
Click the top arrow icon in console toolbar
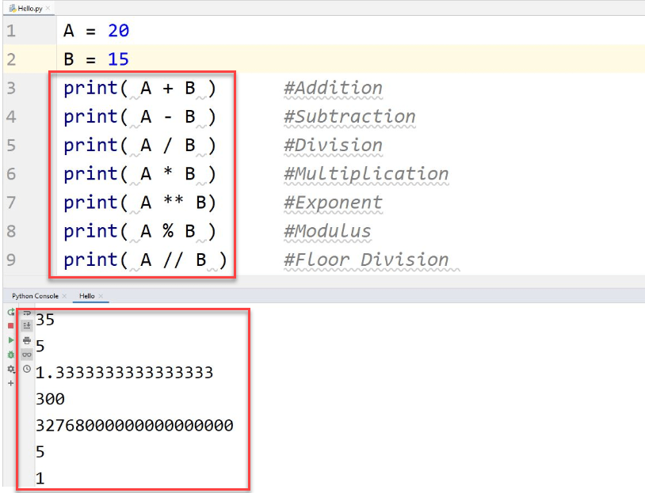click(x=26, y=313)
